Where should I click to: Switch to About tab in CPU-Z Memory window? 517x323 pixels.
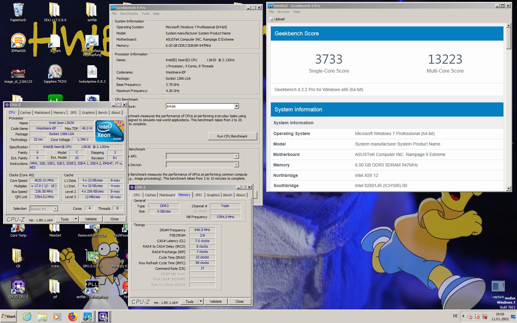241,195
